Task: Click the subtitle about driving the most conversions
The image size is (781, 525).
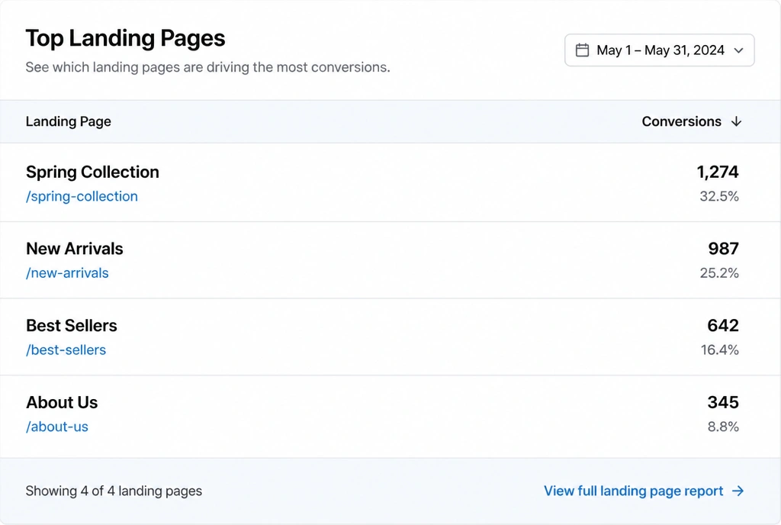Action: [207, 67]
